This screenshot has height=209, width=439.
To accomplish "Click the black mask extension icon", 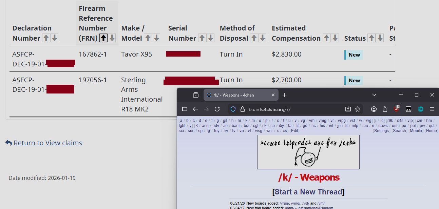I will tap(408, 109).
